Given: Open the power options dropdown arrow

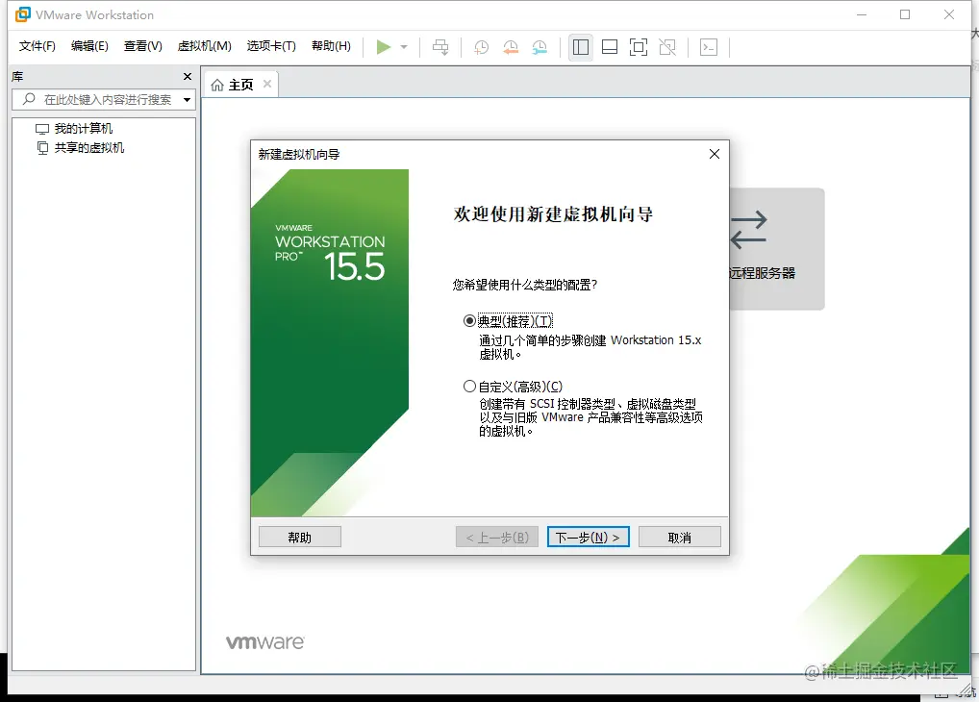Looking at the screenshot, I should coord(404,47).
